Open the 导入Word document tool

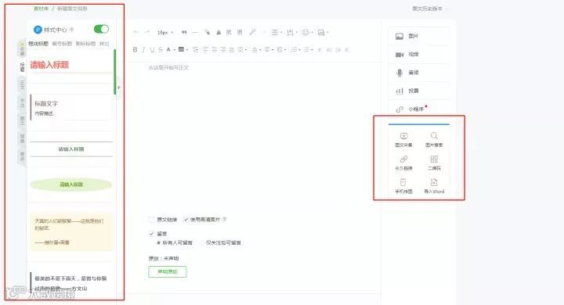[x=434, y=186]
